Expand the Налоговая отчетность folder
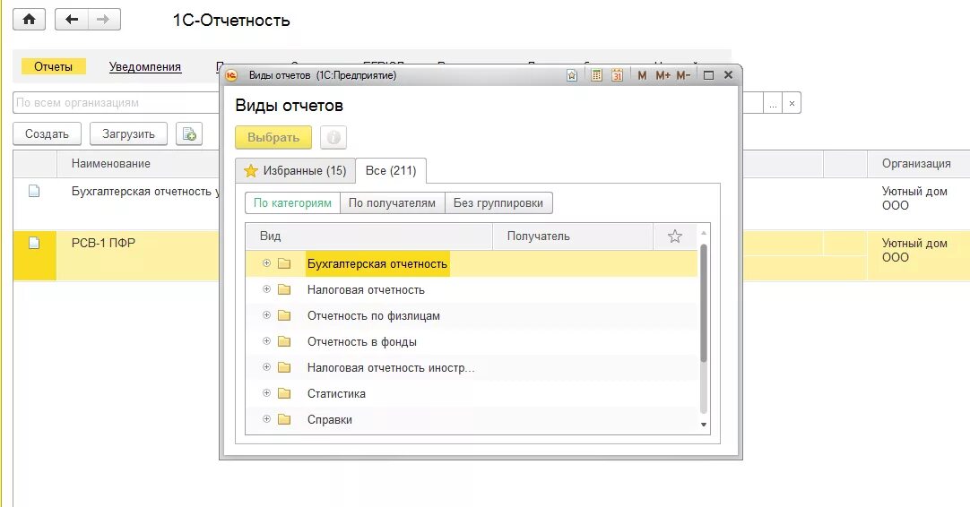 point(266,288)
